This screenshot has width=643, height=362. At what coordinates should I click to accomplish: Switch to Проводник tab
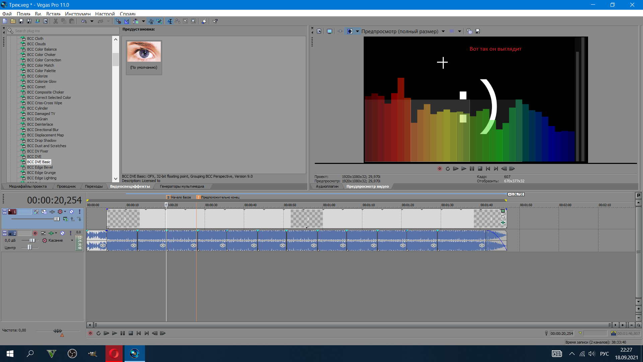(66, 186)
